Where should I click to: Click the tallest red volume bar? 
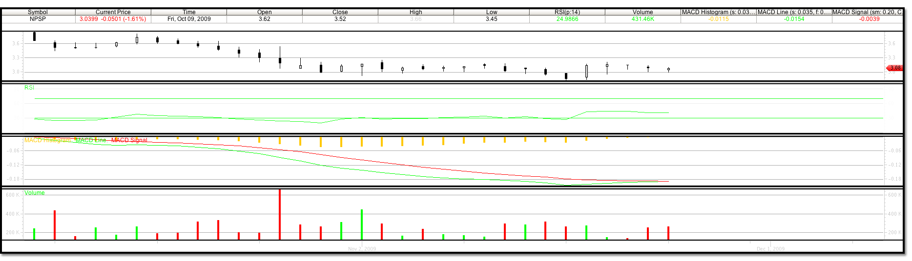(280, 214)
